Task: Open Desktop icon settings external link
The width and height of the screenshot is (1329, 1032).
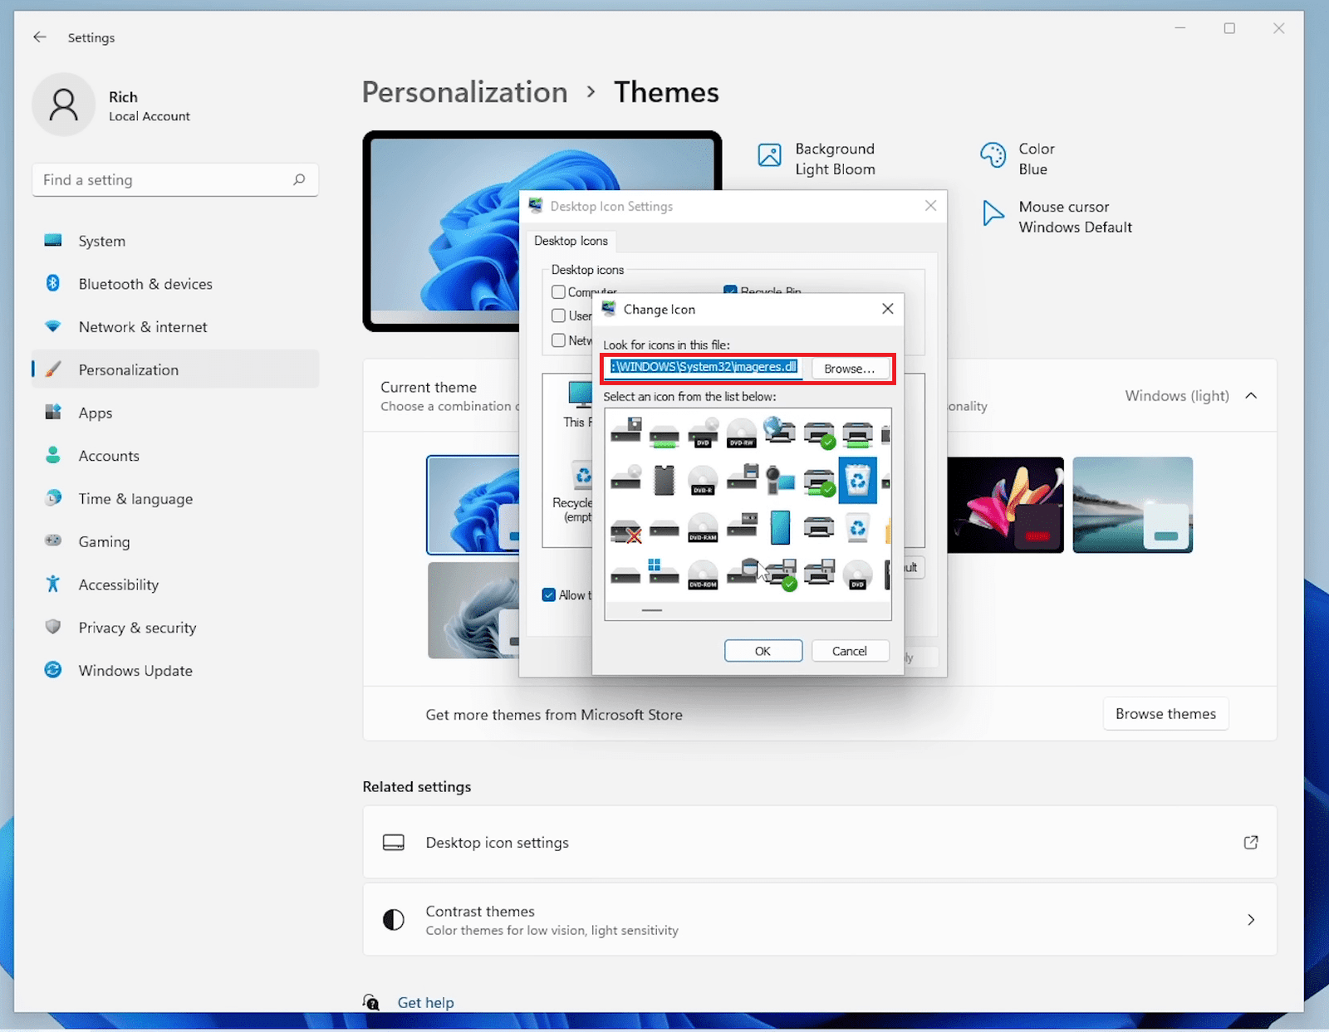Action: pyautogui.click(x=1250, y=843)
